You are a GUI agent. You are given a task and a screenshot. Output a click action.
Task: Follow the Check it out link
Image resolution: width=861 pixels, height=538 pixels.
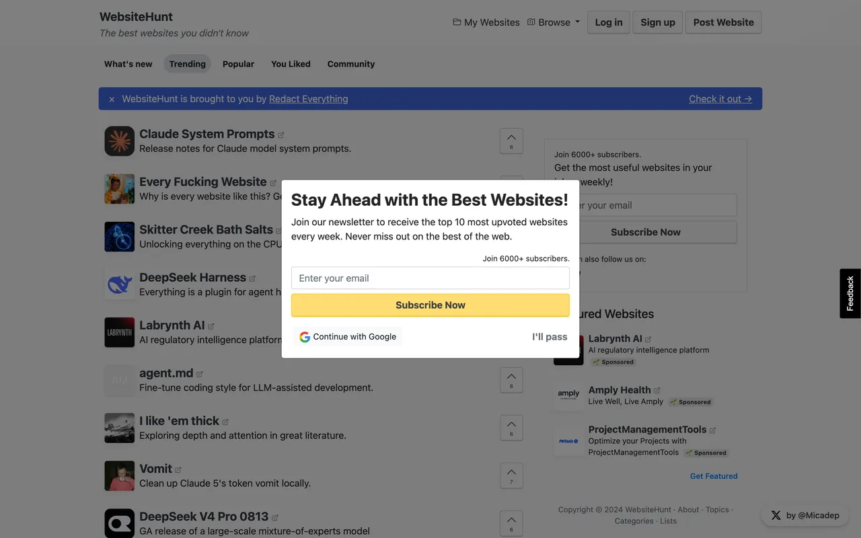tap(720, 99)
